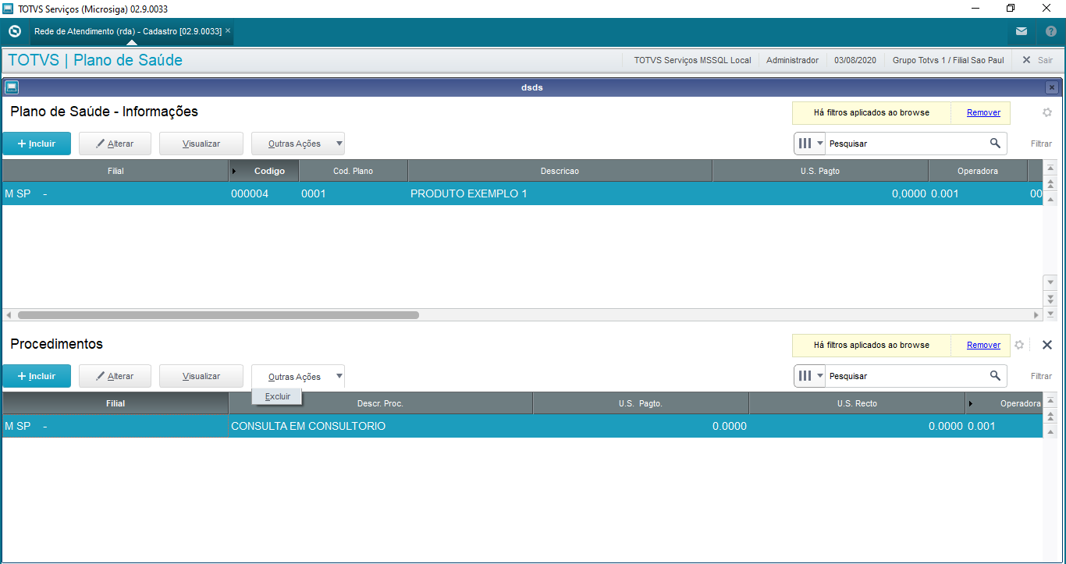
Task: Click the Grupo Totvs 1 / Filial Sao Paul label
Action: coord(948,60)
